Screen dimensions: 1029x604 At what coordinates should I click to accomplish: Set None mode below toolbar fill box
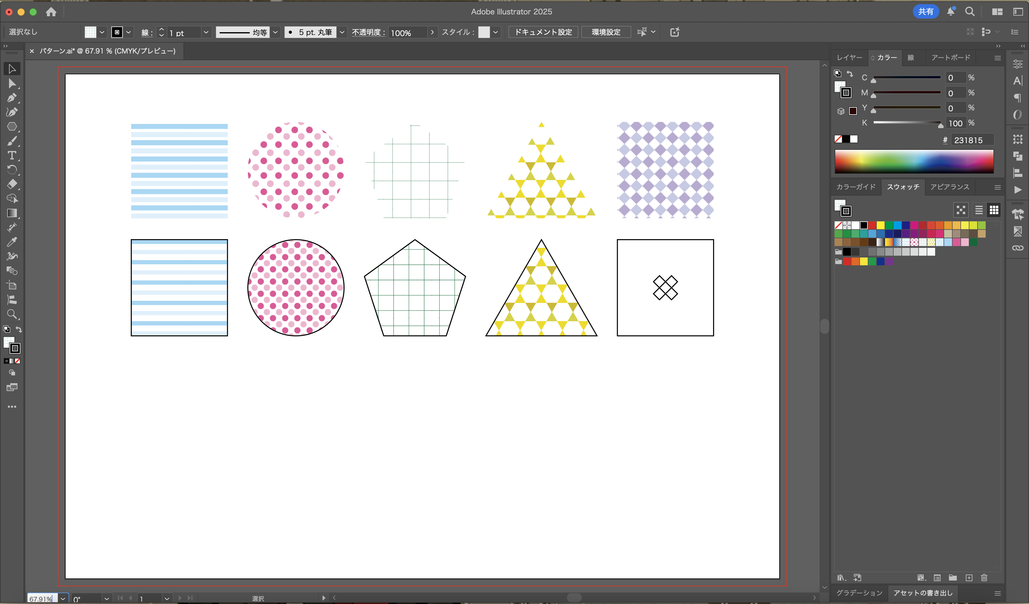[x=17, y=361]
